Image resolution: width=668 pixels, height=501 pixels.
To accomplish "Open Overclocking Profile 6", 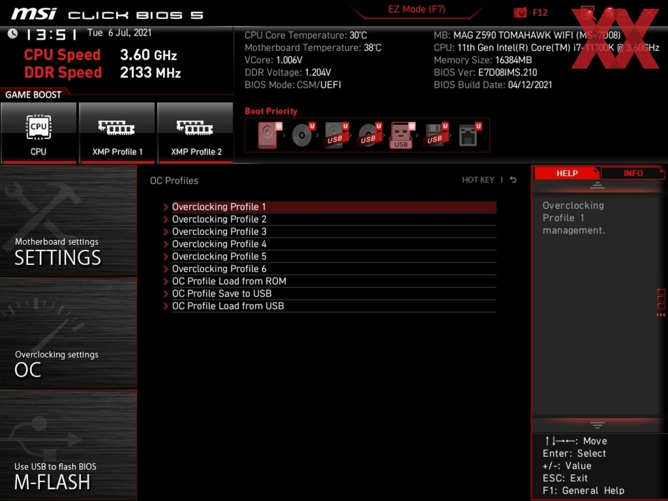I will coord(330,269).
